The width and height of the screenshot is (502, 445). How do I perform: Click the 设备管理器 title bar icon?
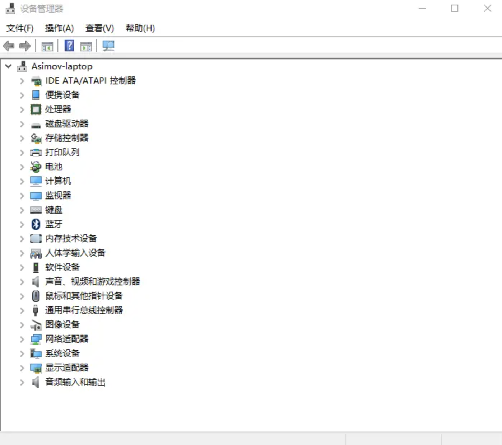click(11, 9)
